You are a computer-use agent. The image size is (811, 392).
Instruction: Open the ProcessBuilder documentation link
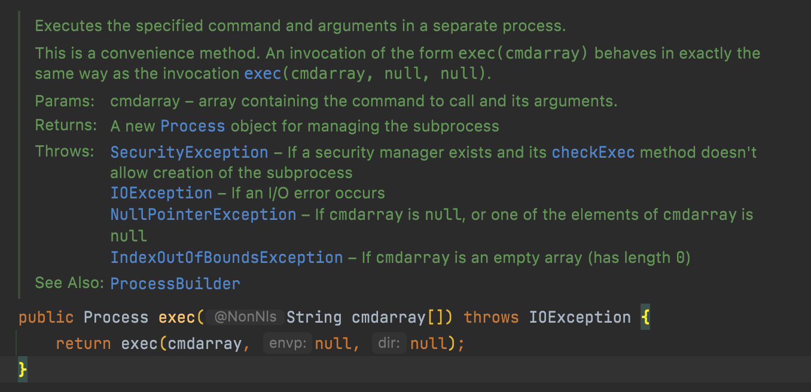(x=175, y=283)
